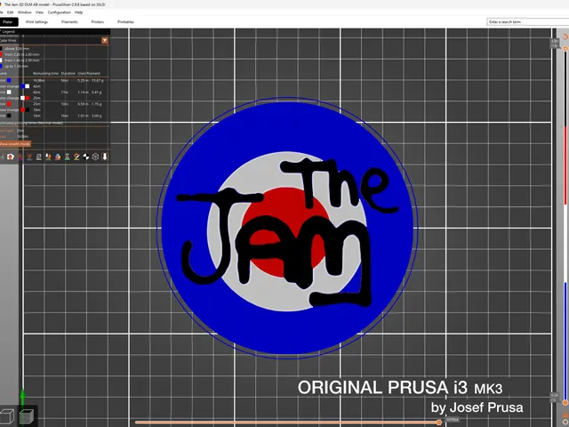Click black swatch for above 3.00 mm
This screenshot has width=569, height=427.
[1, 48]
